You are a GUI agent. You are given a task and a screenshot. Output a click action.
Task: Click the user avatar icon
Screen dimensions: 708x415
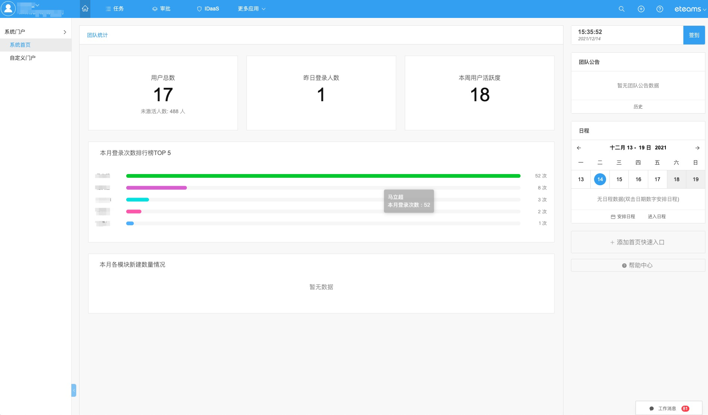point(8,9)
